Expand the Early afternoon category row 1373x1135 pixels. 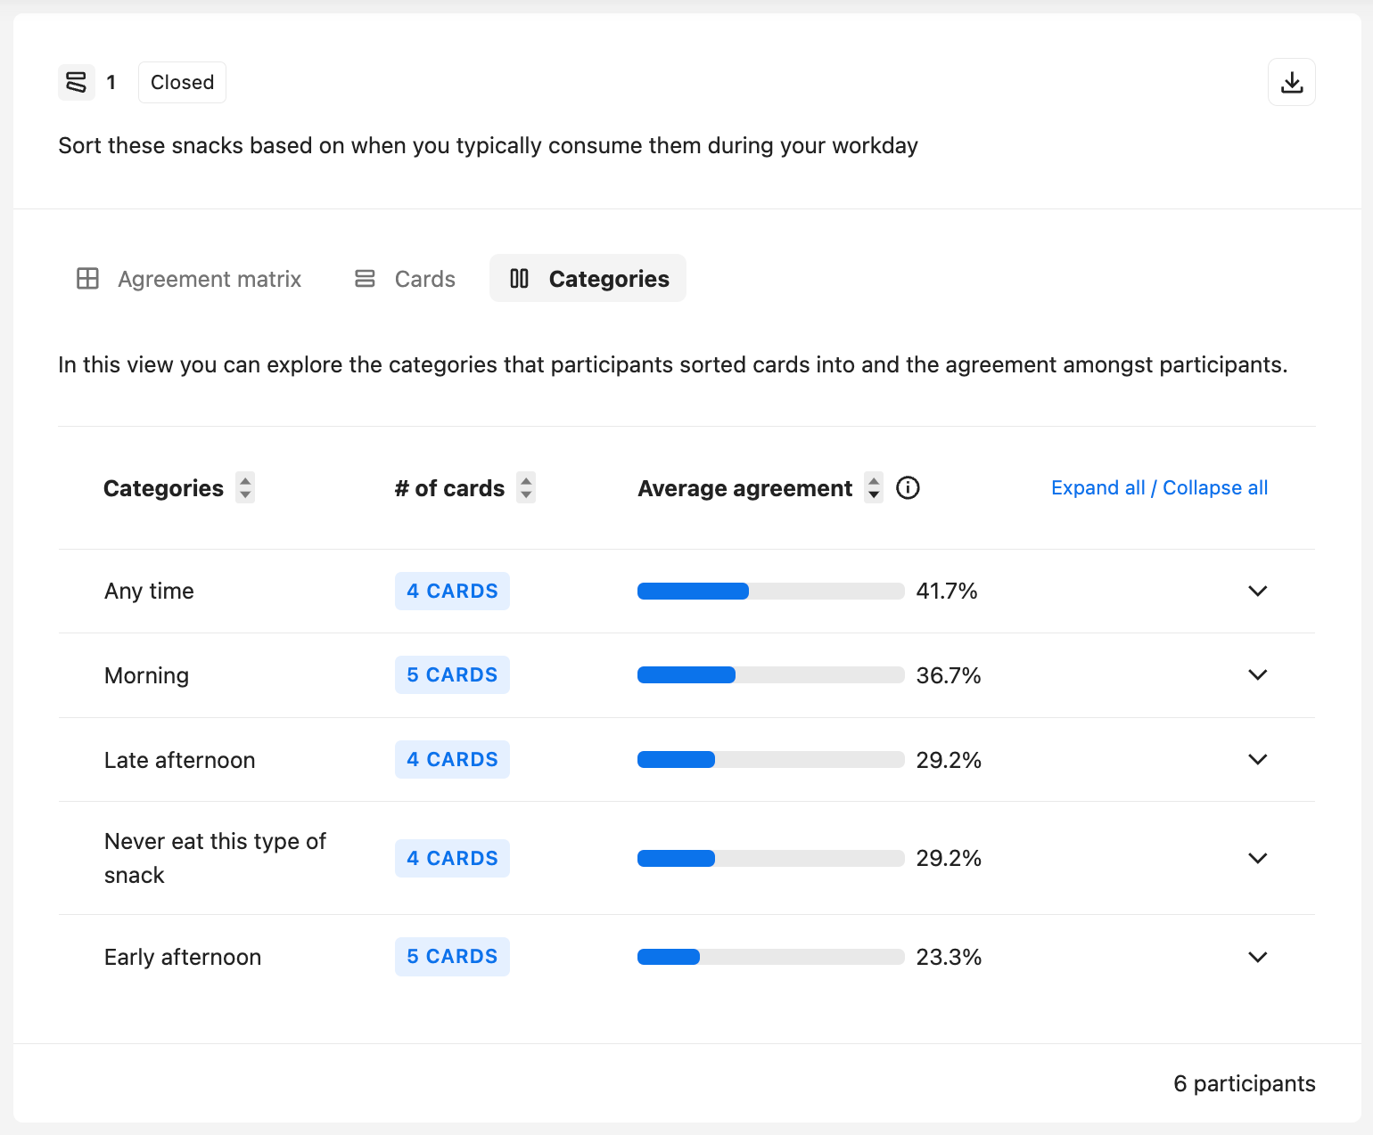1257,957
